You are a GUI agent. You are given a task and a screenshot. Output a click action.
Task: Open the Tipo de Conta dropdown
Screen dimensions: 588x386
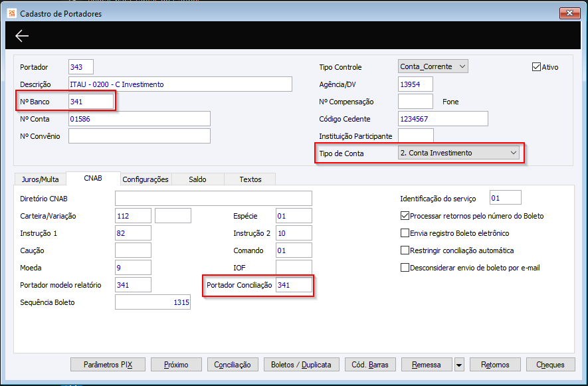(458, 153)
